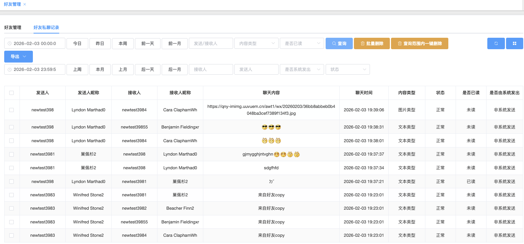Check the first row with the image URL
Viewport: 524px width, 244px height.
(11, 110)
